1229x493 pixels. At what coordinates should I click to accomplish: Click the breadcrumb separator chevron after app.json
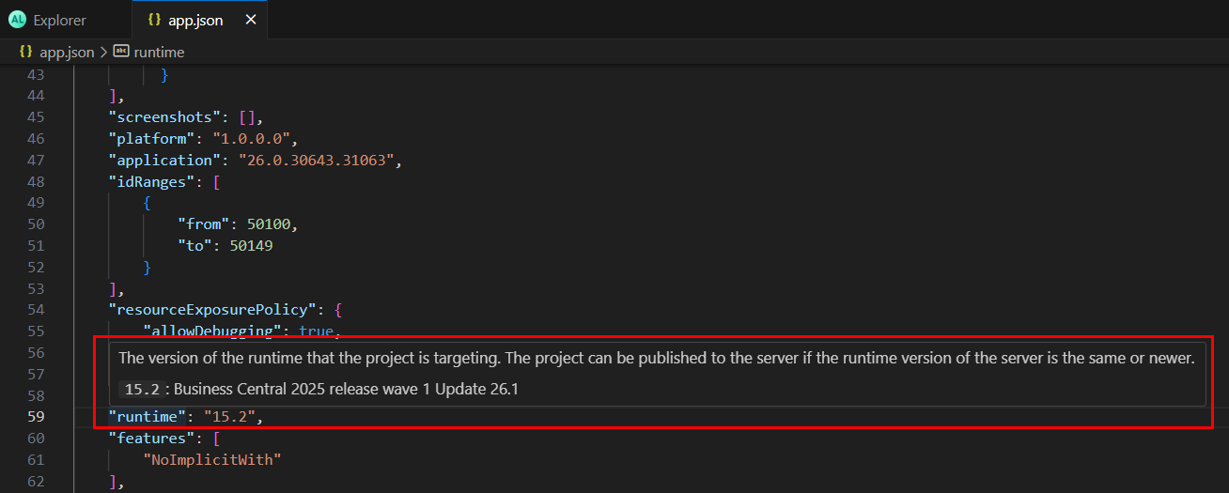click(103, 53)
